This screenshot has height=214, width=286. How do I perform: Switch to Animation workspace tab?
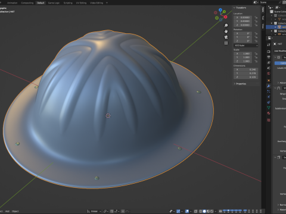(12, 3)
